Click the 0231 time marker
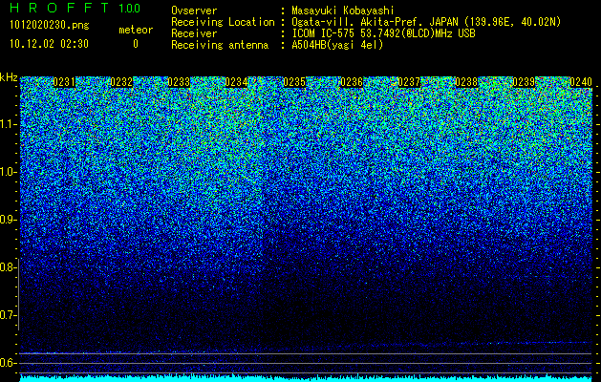 pos(64,82)
